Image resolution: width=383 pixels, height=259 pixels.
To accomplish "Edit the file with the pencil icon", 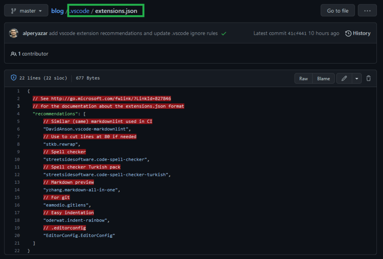I will point(343,78).
